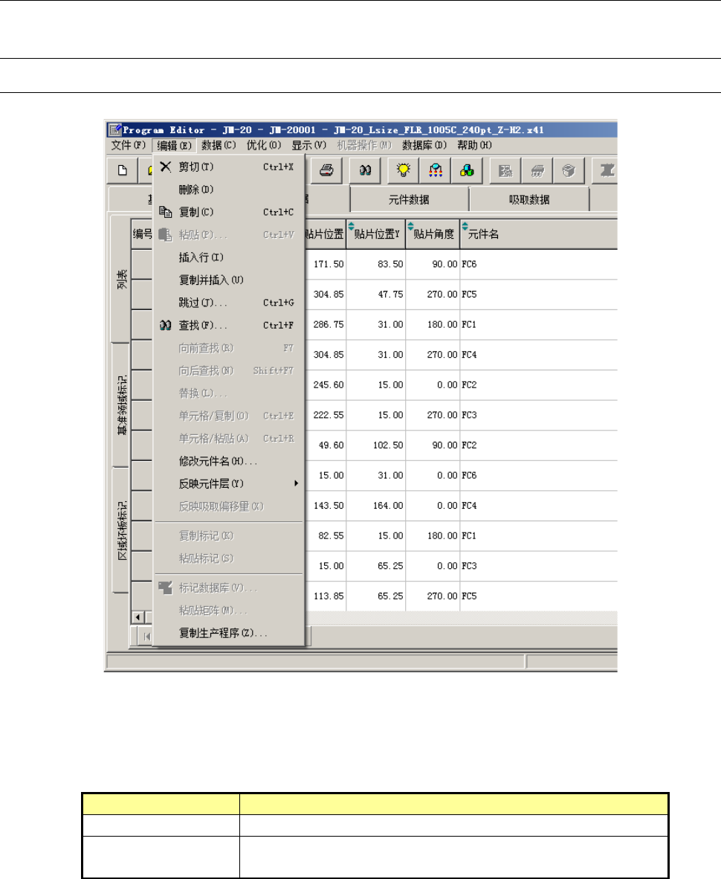Click cell value 143.50
Image resolution: width=721 pixels, height=879 pixels.
tap(329, 506)
